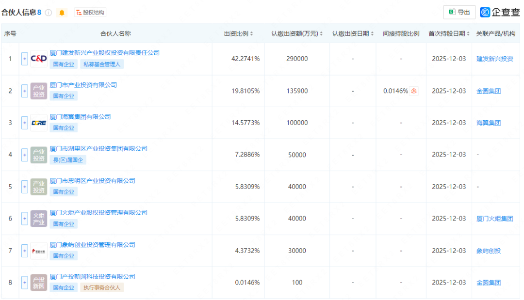The height and width of the screenshot is (300, 524).
Task: Click logo of 厦门市湖里区产业投资集团
Action: (x=39, y=155)
